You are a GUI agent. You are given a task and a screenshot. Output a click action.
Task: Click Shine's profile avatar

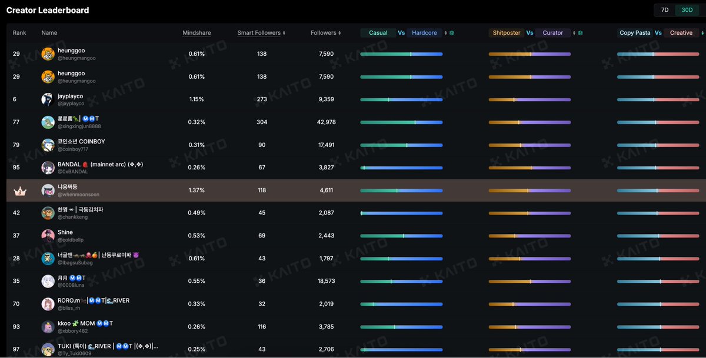[x=48, y=236]
